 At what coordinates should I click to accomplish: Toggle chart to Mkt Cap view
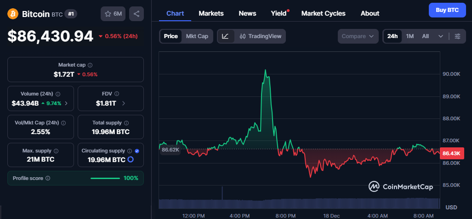tap(197, 36)
